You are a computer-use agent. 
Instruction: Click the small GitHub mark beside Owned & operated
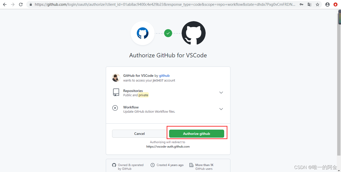coord(114,165)
